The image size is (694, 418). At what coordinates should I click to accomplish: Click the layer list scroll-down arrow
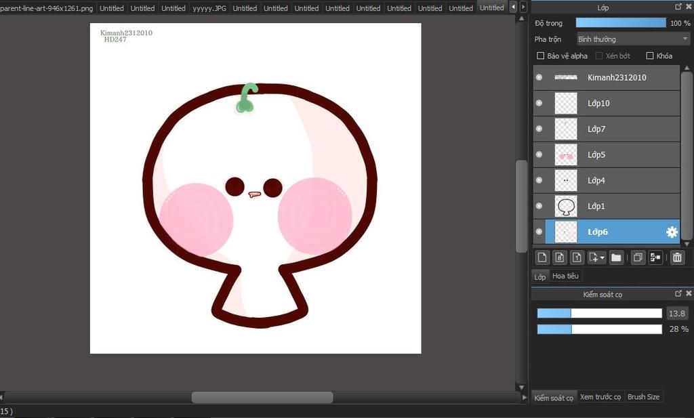687,244
